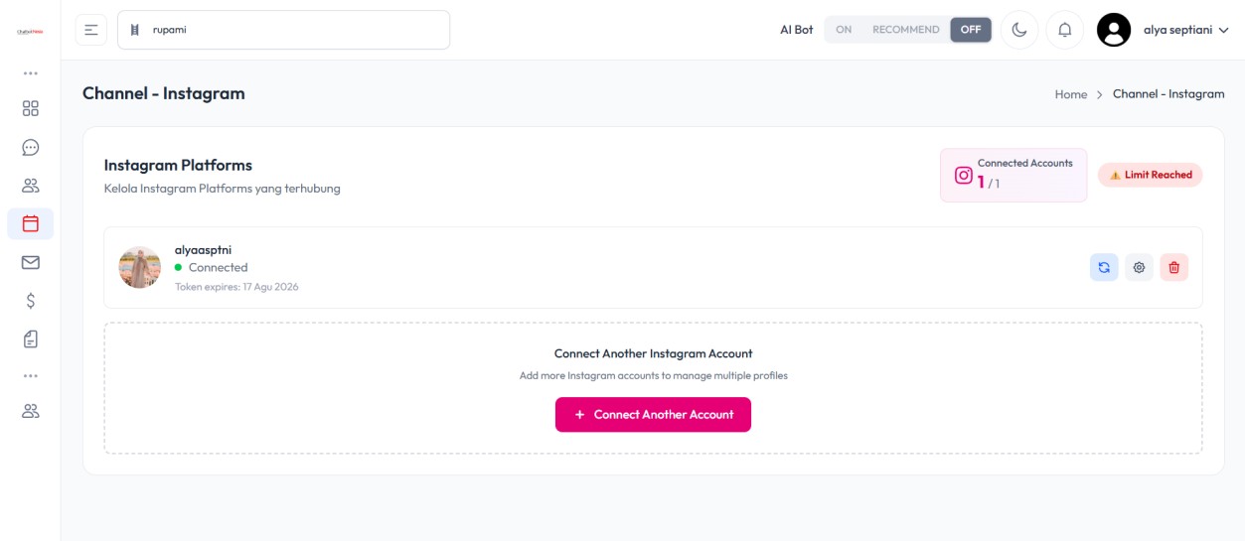Open notifications bell icon

pyautogui.click(x=1065, y=30)
